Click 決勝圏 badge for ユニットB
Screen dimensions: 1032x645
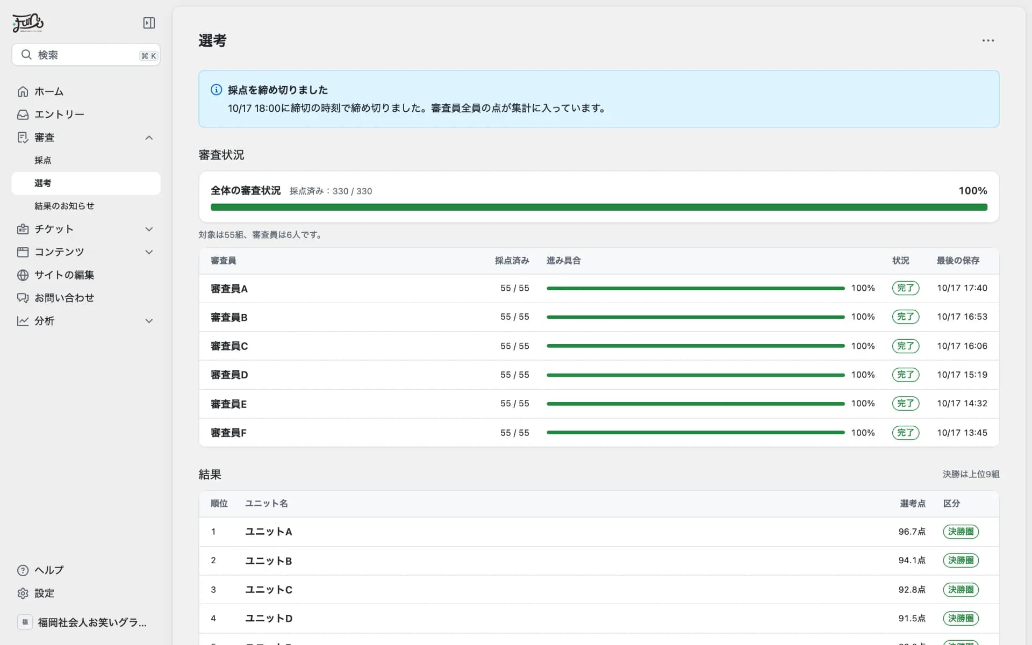tap(961, 561)
